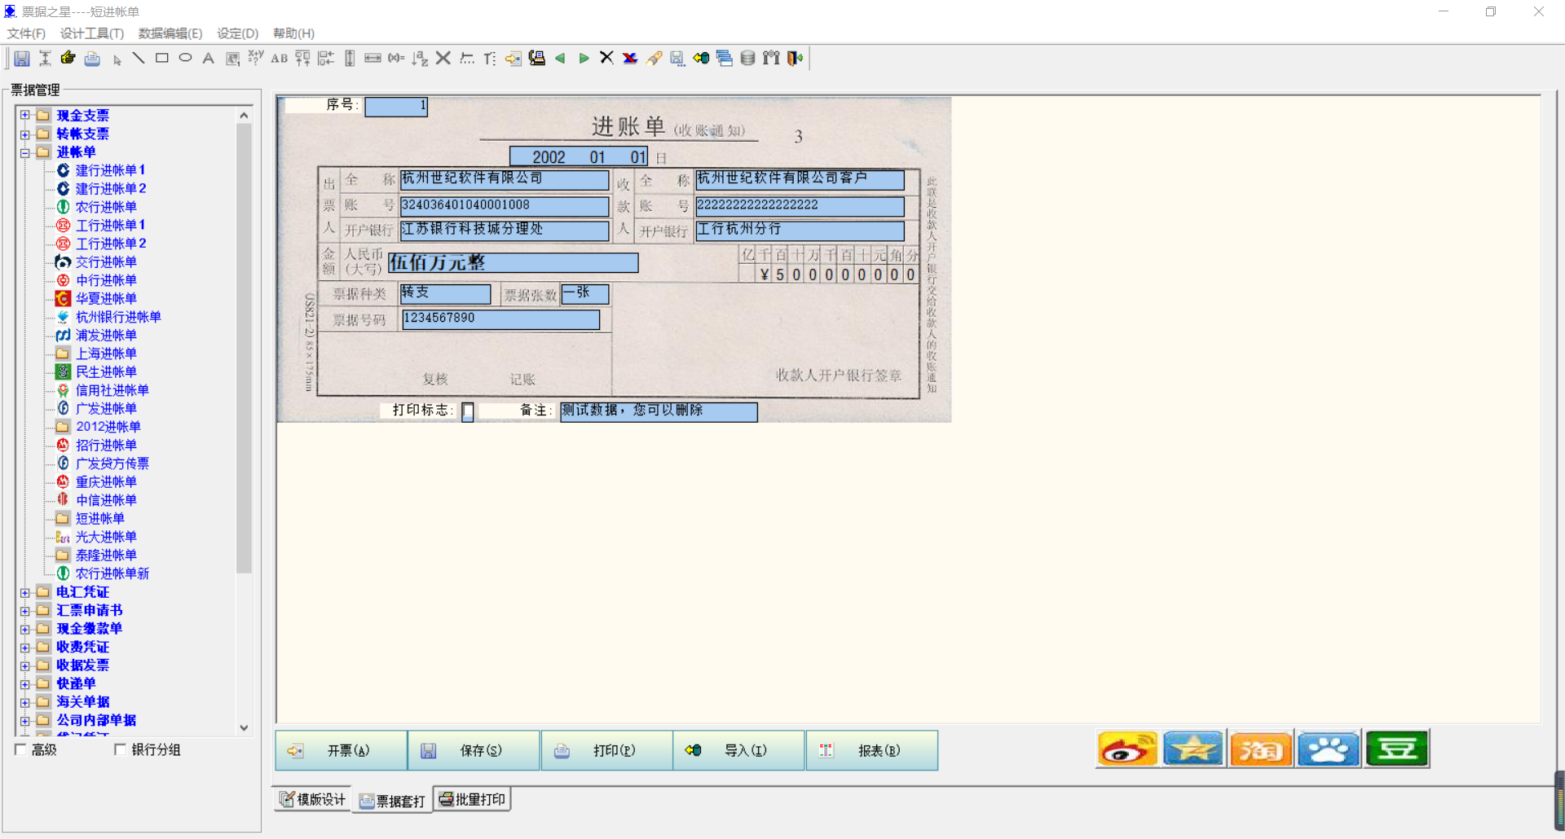Click the 导入(I) button
This screenshot has width=1565, height=839.
tap(738, 750)
